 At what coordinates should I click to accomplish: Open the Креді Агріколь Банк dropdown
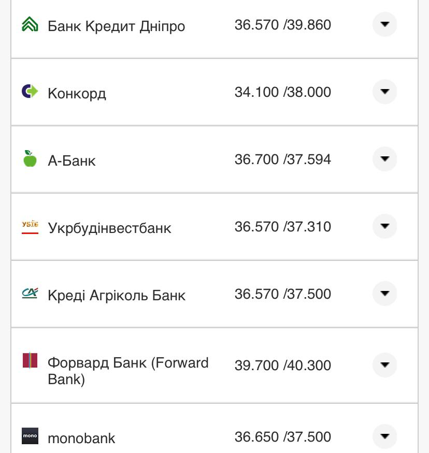point(384,294)
